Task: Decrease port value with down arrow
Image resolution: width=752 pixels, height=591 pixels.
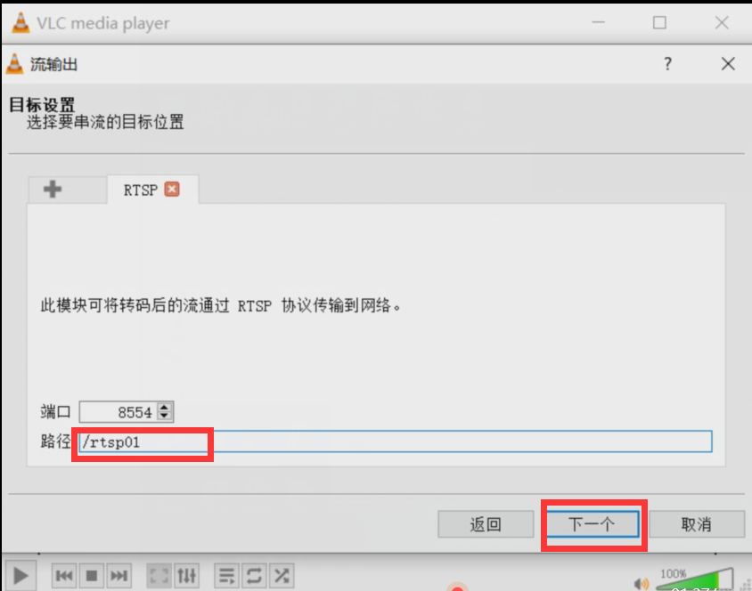Action: click(x=164, y=416)
